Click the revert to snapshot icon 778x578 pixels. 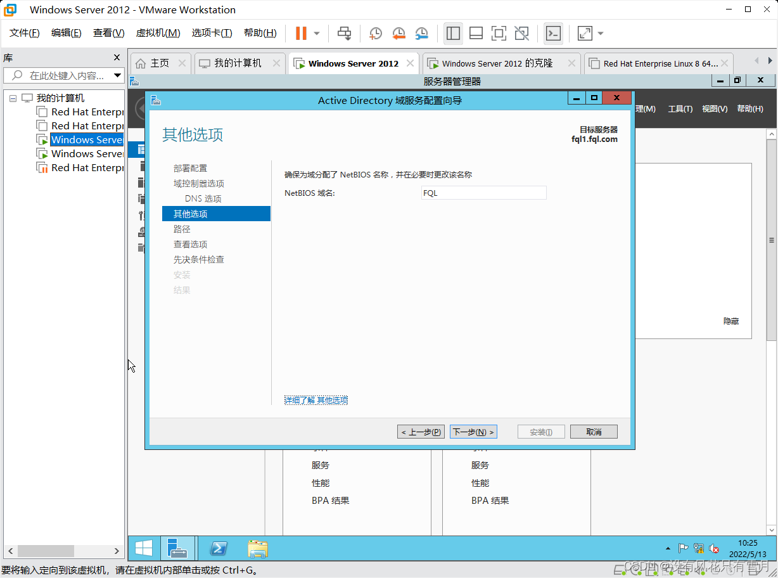tap(399, 33)
